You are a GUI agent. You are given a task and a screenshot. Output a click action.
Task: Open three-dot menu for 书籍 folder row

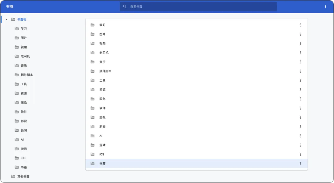[301, 164]
